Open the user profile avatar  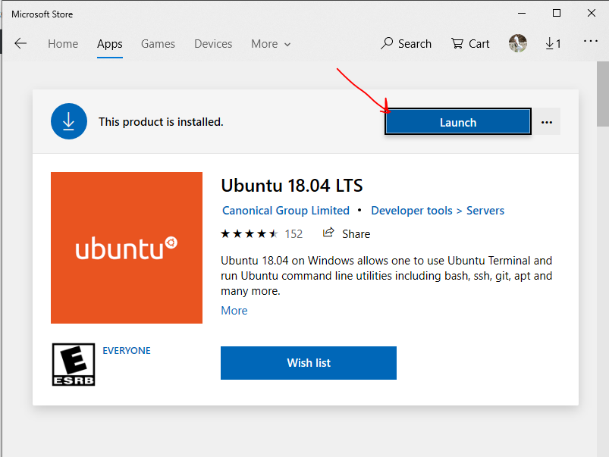tap(518, 43)
